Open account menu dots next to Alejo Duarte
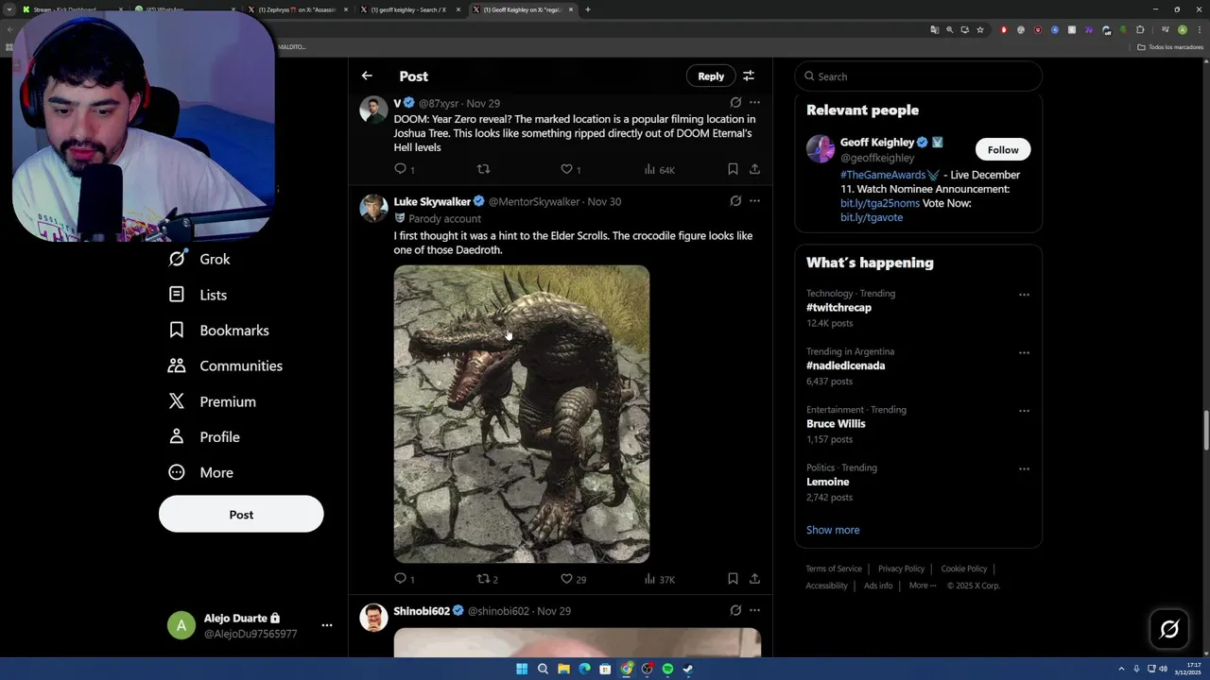Screen dimensions: 1210x680 coord(326,625)
